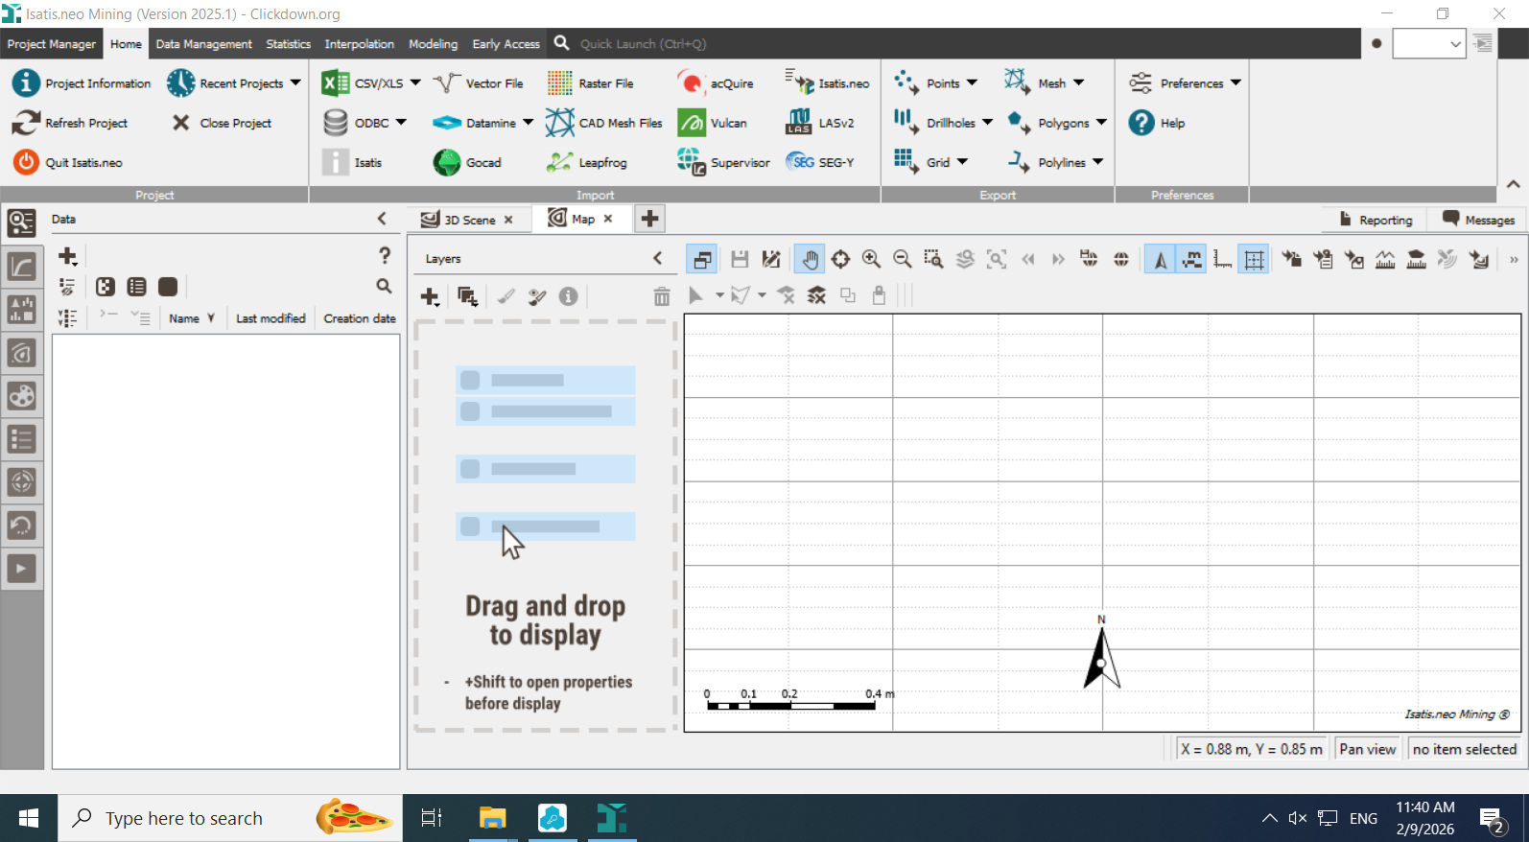The width and height of the screenshot is (1529, 842).
Task: Collapse the Layers panel chevron
Action: coord(657,258)
